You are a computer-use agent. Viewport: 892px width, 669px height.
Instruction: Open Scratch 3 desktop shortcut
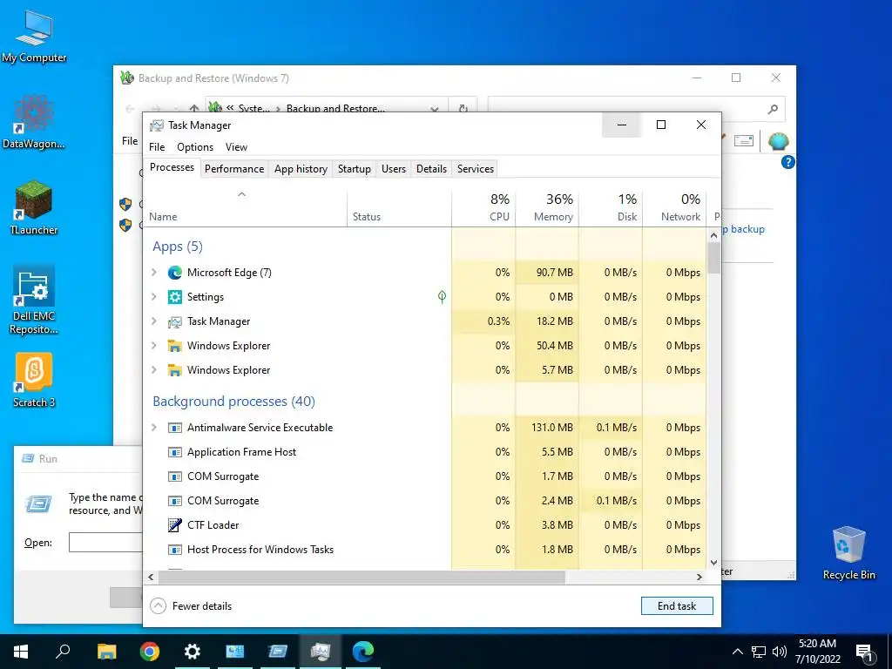[x=34, y=380]
